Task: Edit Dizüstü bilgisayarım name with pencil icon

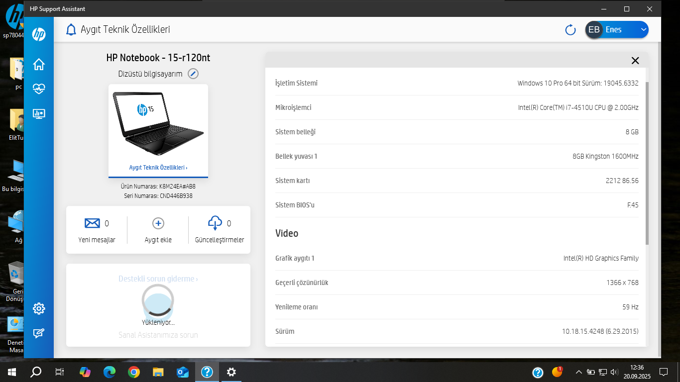Action: click(x=193, y=73)
